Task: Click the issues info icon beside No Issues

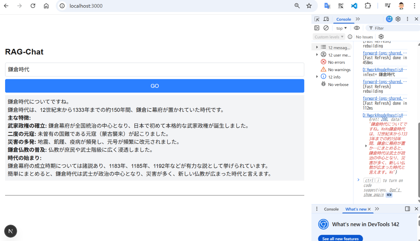Action: pos(350,37)
